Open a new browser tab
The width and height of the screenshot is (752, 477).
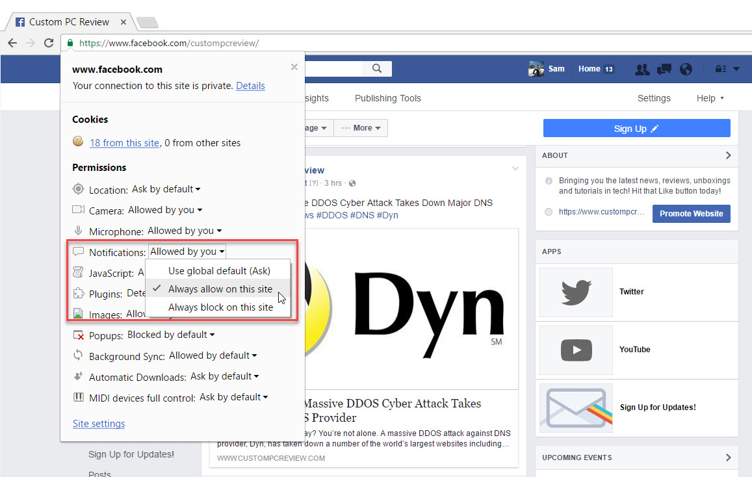pyautogui.click(x=148, y=22)
